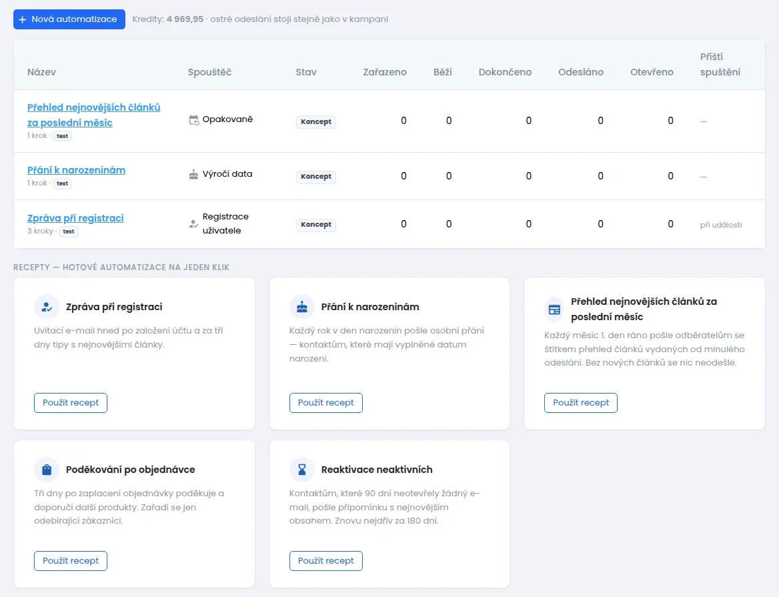Click the Stav column header
779x597 pixels.
306,72
